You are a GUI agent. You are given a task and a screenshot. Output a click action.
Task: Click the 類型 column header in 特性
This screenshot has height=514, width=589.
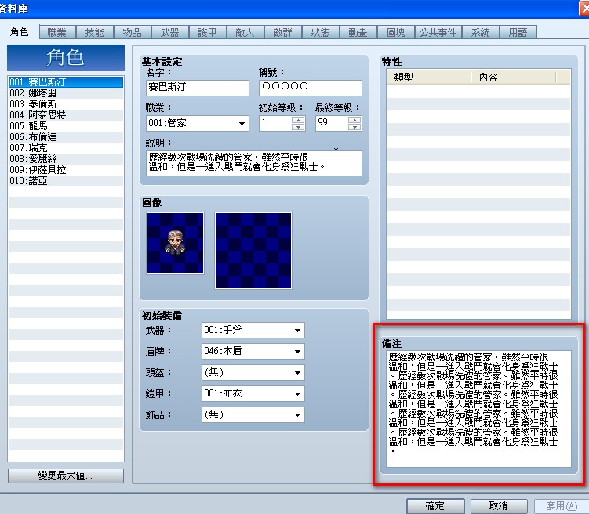[x=428, y=78]
